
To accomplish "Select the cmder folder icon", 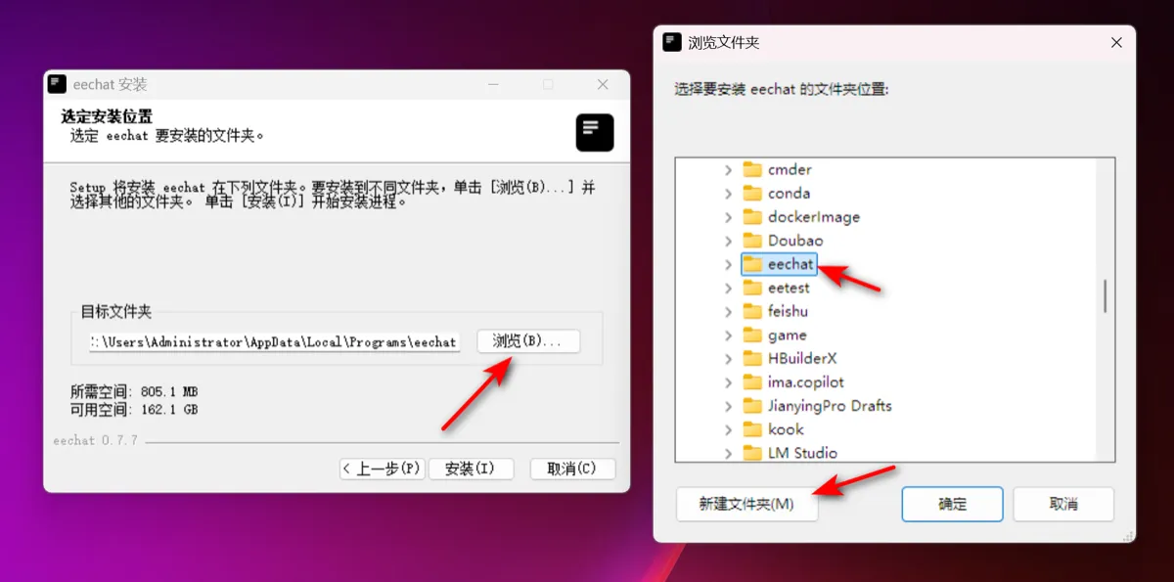I will tap(752, 169).
